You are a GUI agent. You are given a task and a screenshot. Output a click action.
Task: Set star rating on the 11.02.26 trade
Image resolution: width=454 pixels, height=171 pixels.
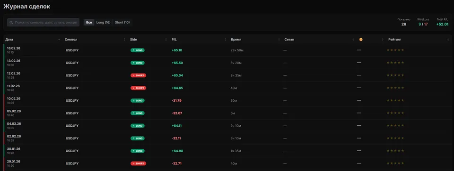click(395, 88)
